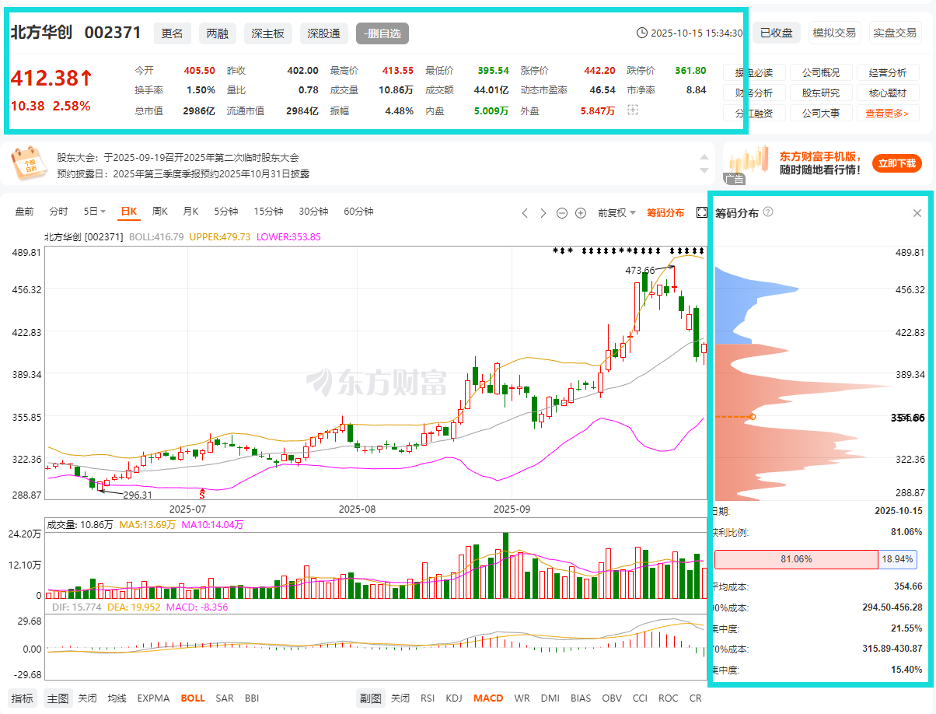Click the 指标 button at bottom left

pos(23,698)
